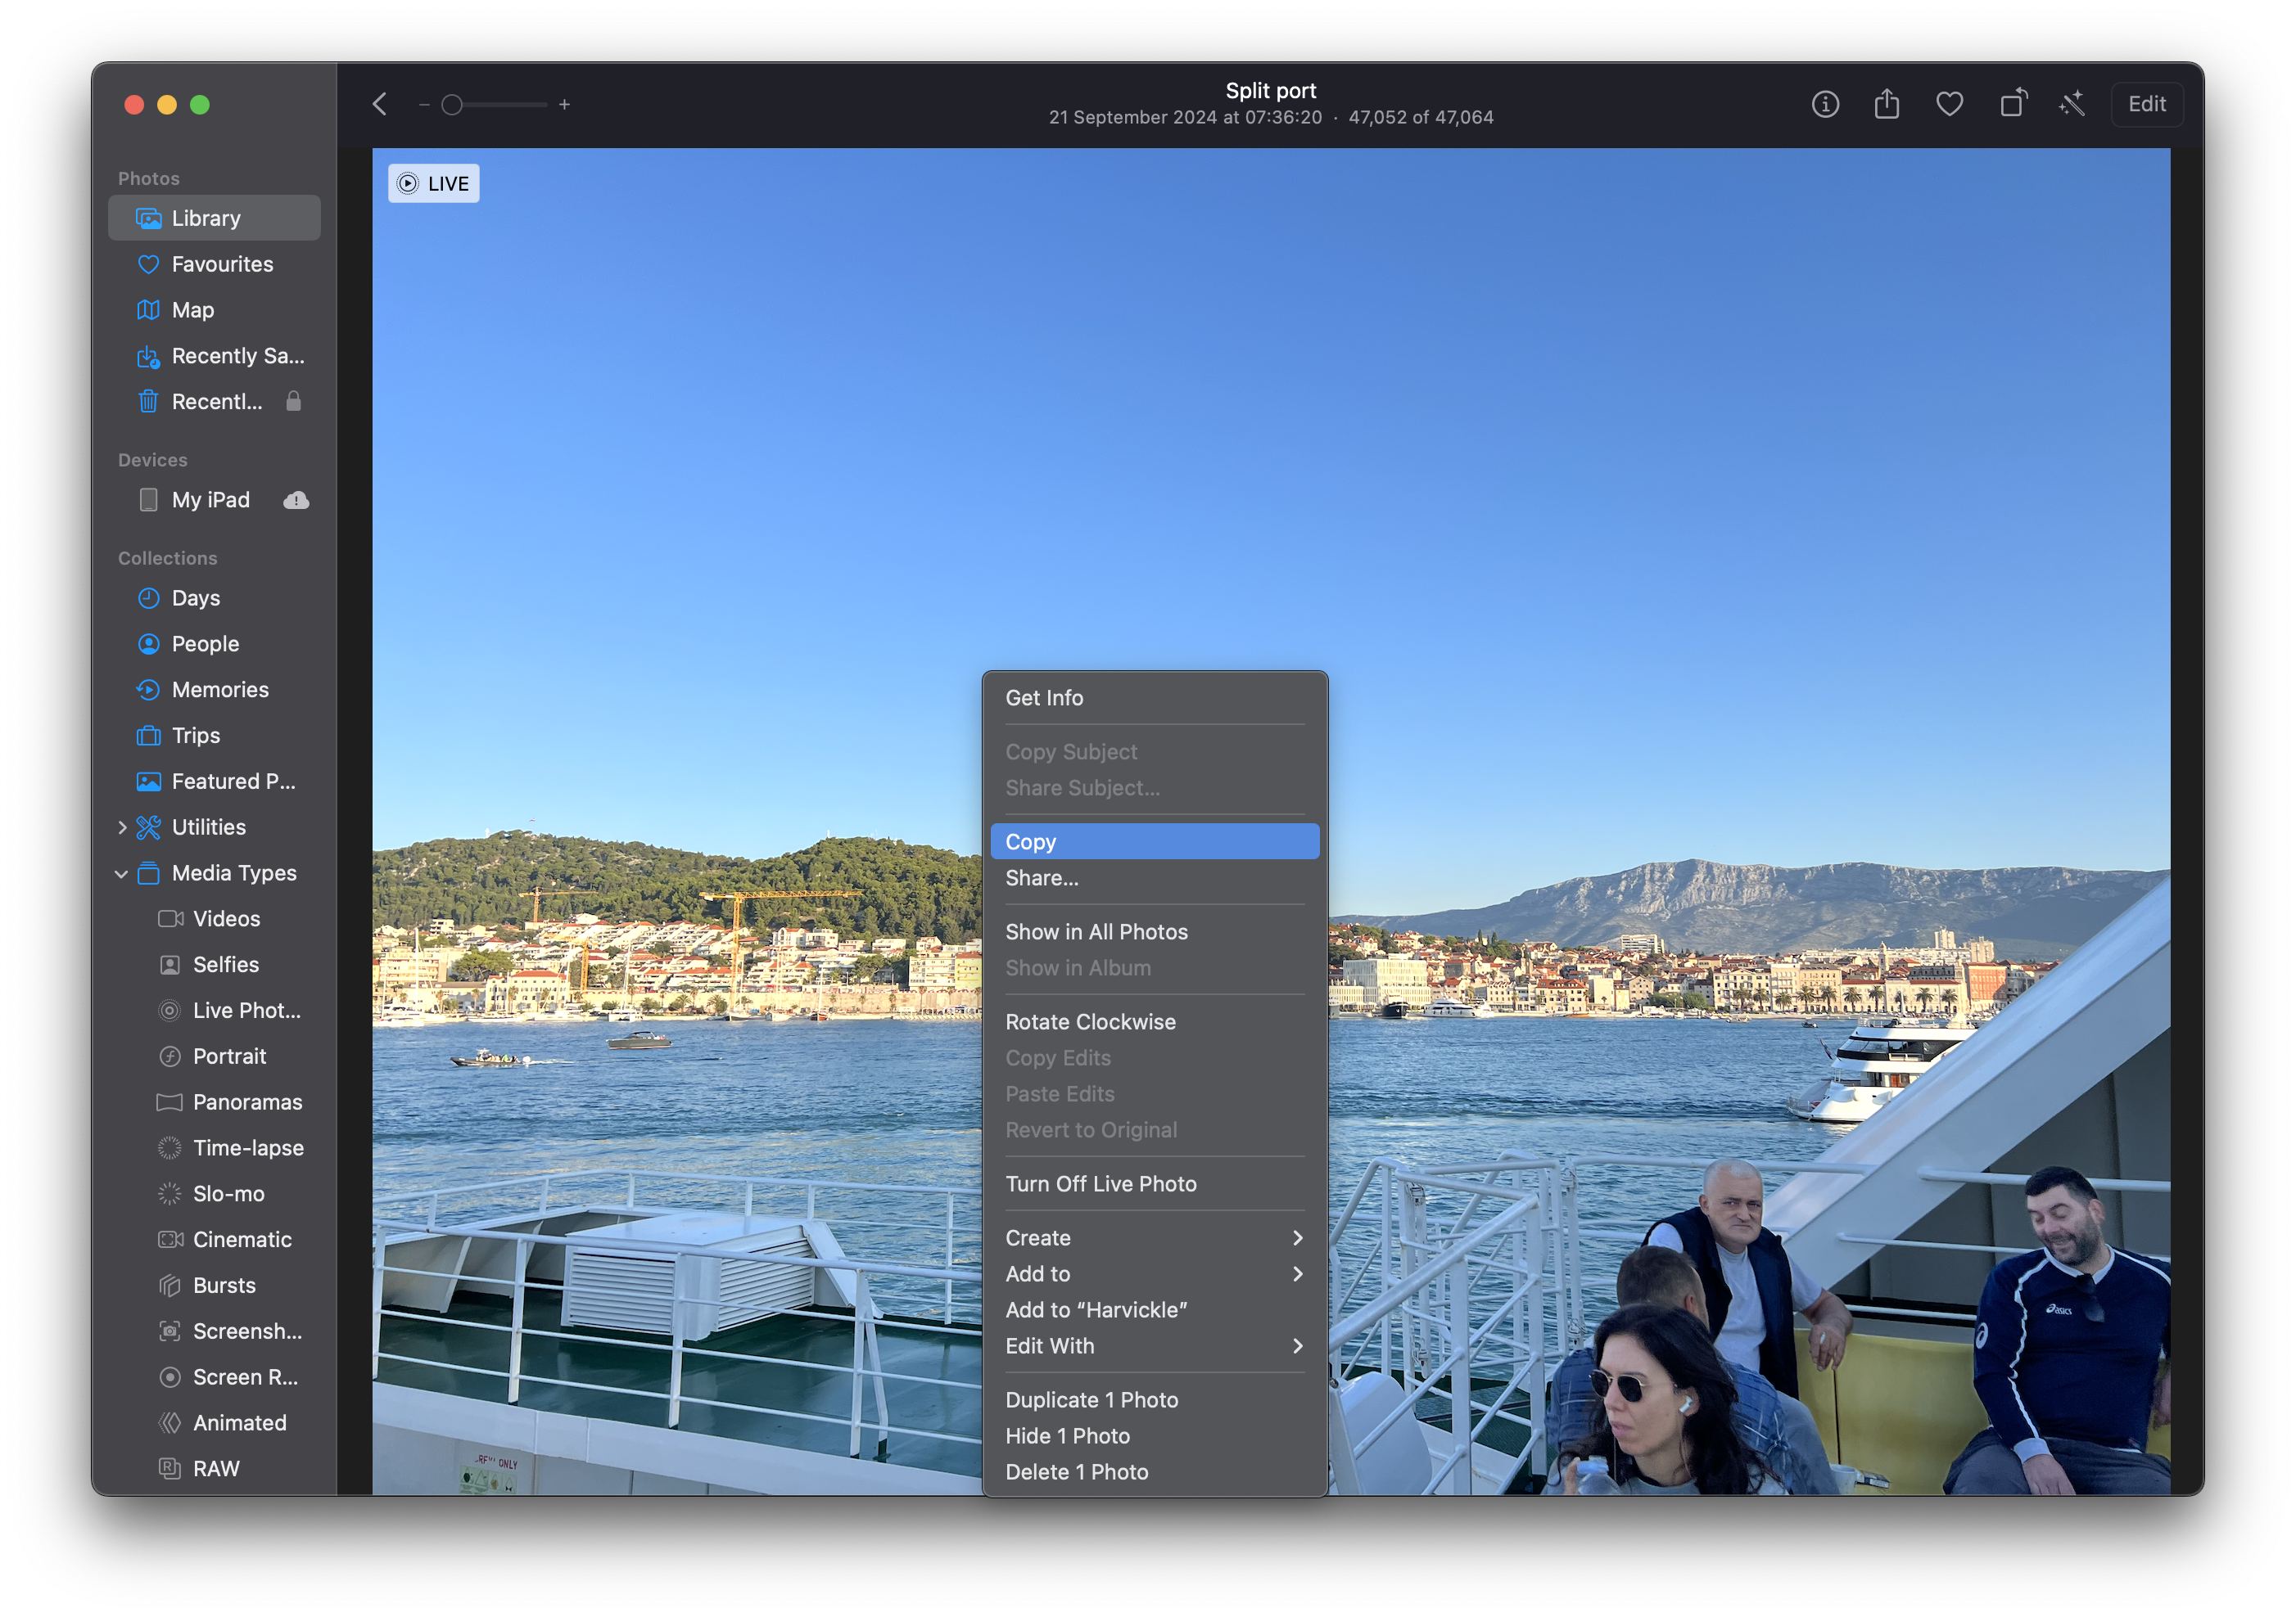
Task: Choose Copy in context menu
Action: [1155, 843]
